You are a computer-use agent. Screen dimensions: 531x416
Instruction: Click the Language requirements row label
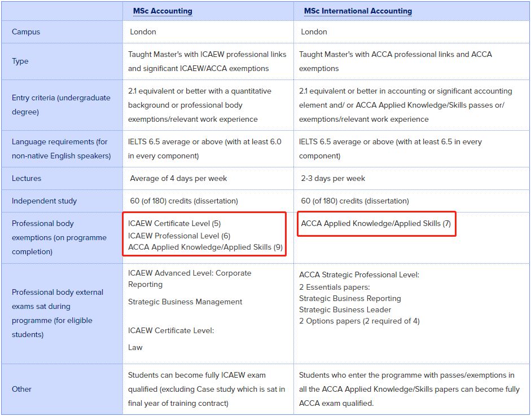[62, 149]
